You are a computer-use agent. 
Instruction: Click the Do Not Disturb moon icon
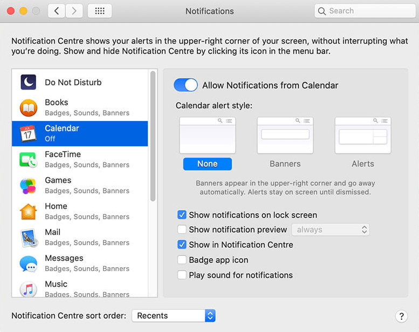tap(29, 82)
